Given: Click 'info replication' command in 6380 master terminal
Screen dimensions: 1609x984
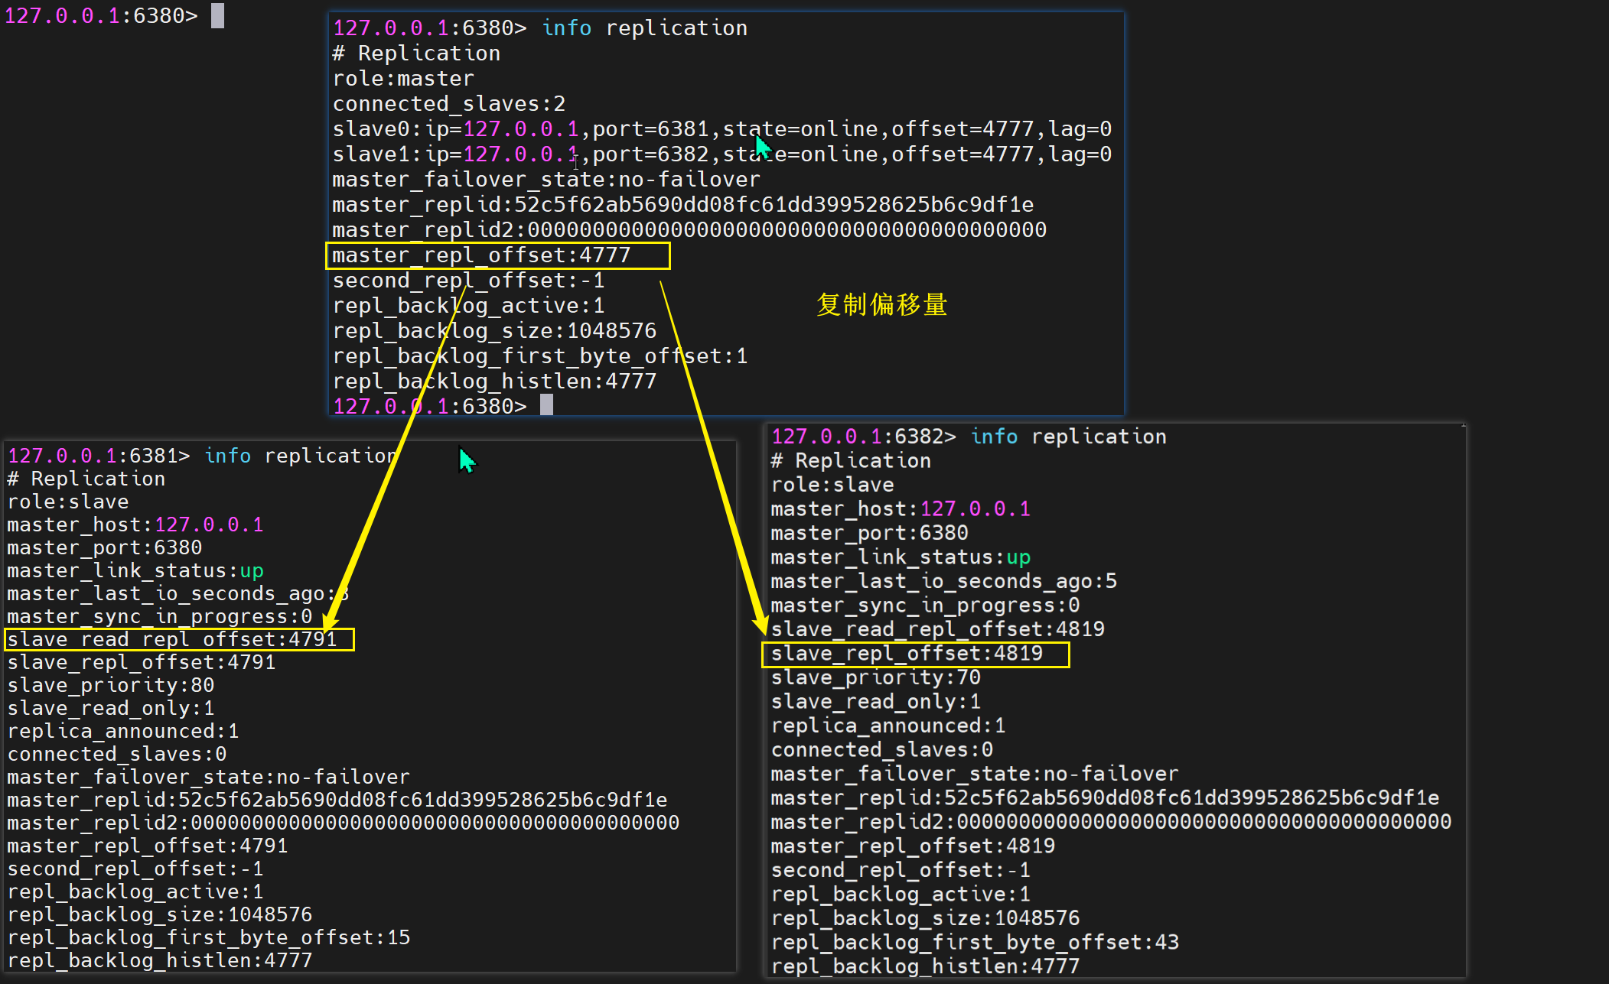Looking at the screenshot, I should (x=644, y=28).
